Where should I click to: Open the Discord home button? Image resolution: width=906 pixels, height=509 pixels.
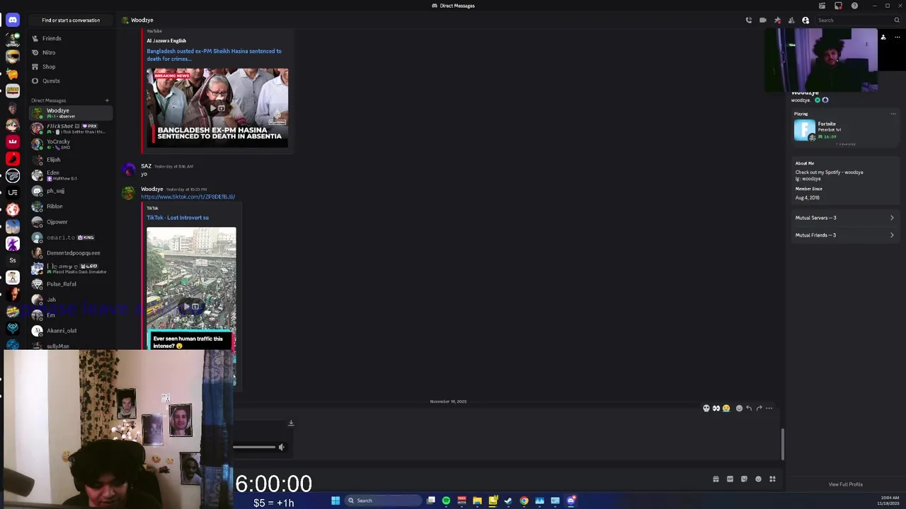click(x=12, y=20)
